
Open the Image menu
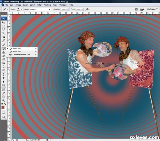pyautogui.click(x=18, y=5)
